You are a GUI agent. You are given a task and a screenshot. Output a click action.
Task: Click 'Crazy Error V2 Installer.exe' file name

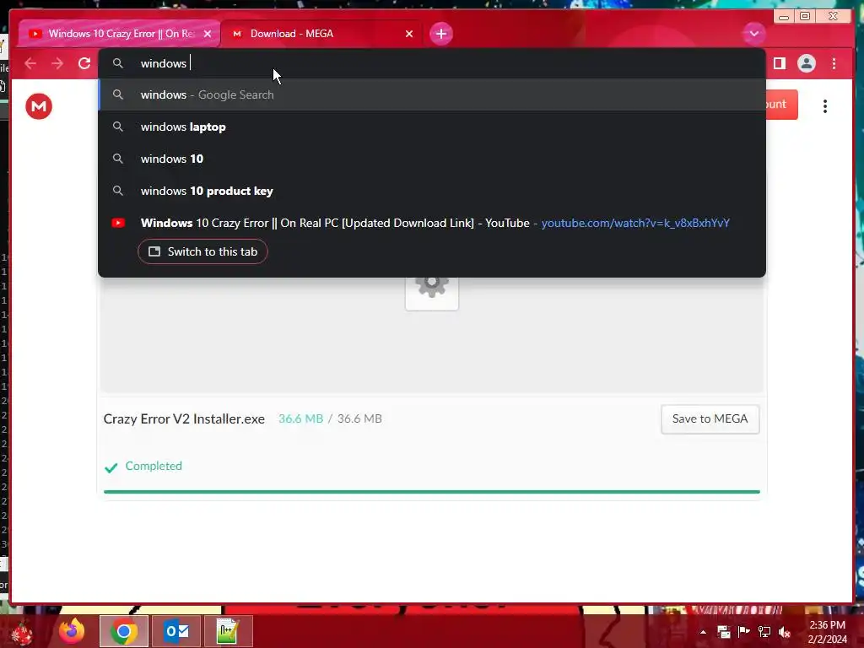(184, 418)
